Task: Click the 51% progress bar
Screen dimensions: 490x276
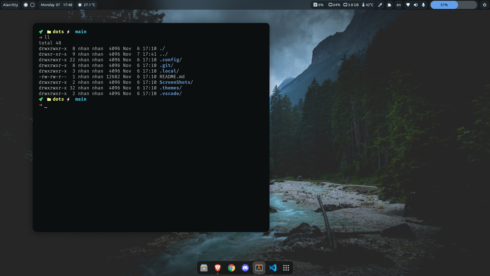Action: click(454, 5)
